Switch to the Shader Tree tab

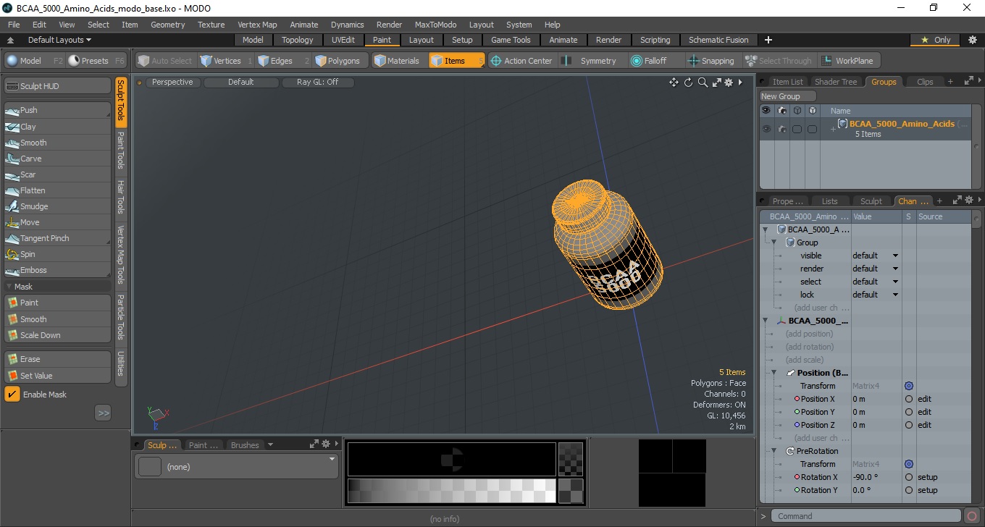pyautogui.click(x=836, y=82)
